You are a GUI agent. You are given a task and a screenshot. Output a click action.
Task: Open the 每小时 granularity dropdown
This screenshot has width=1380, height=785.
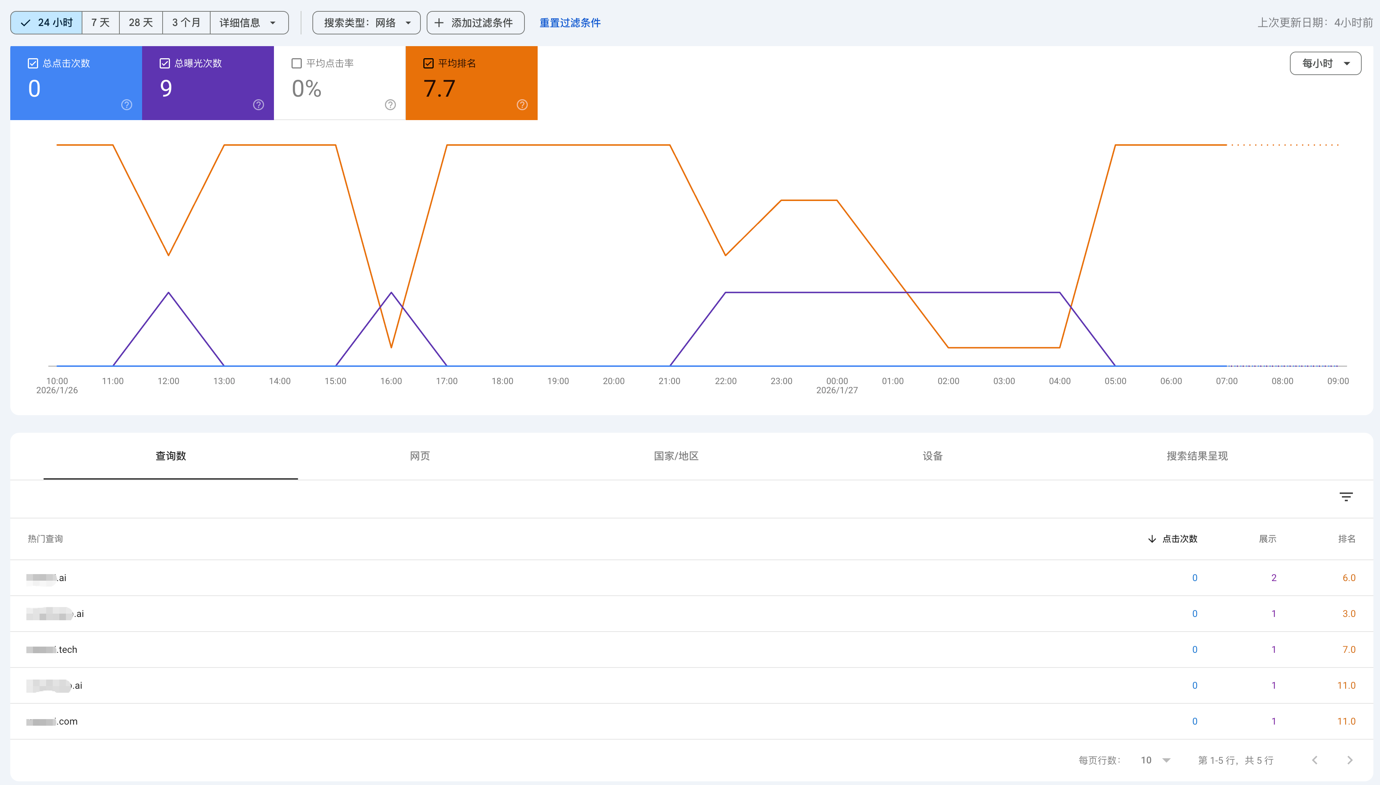pyautogui.click(x=1325, y=64)
